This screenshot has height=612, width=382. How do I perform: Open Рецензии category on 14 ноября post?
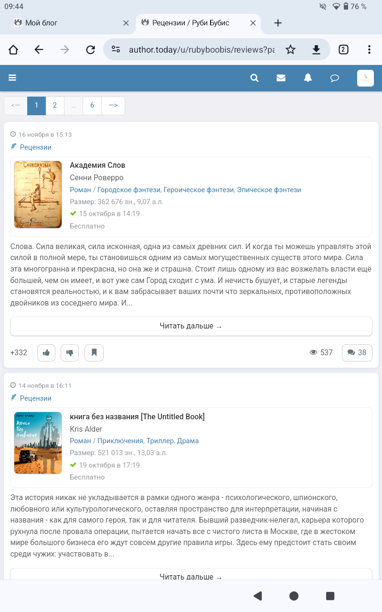(35, 398)
